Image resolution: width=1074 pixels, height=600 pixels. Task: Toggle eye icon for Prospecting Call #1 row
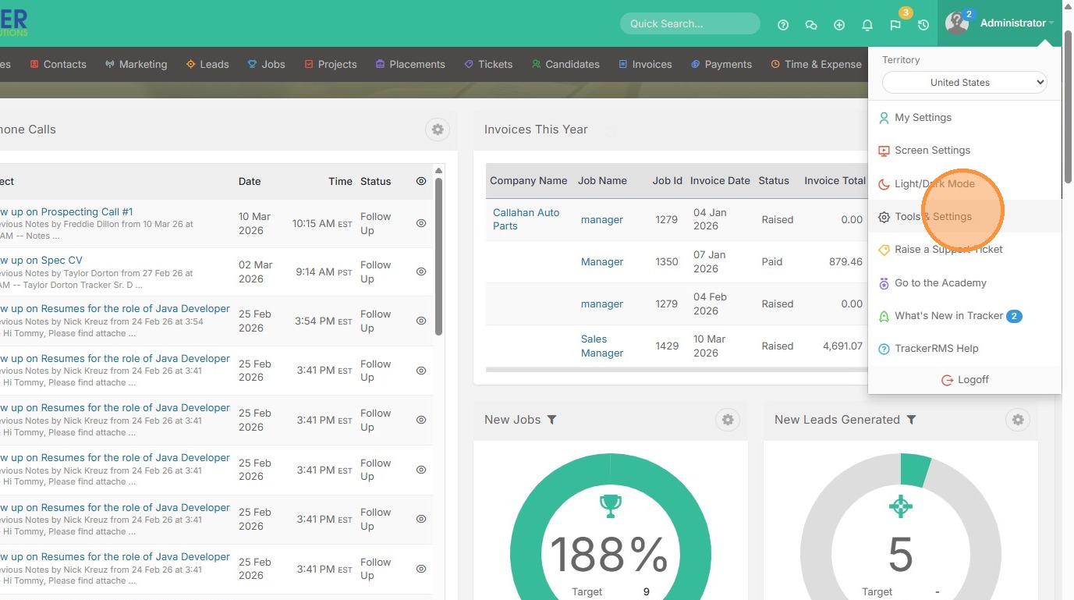point(421,223)
